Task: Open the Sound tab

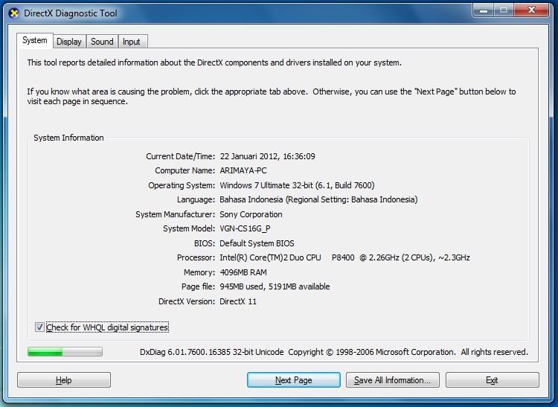Action: pyautogui.click(x=102, y=42)
